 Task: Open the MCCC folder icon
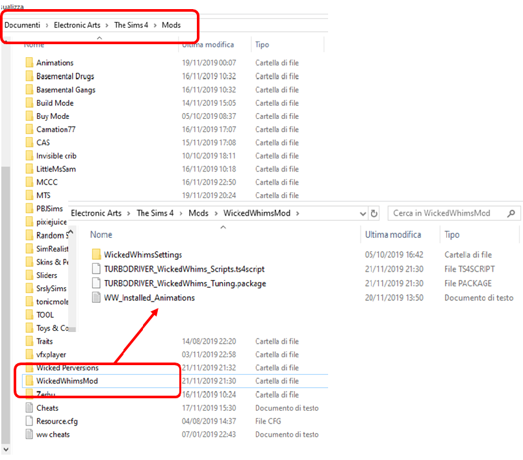tap(29, 182)
